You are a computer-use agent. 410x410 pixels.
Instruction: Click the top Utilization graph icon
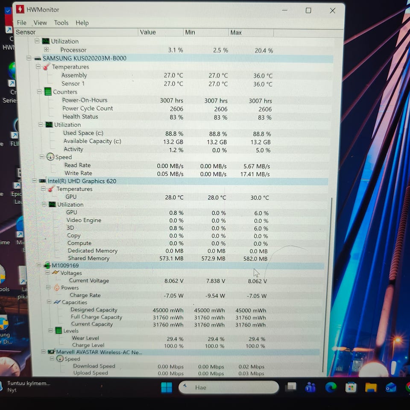(x=46, y=41)
